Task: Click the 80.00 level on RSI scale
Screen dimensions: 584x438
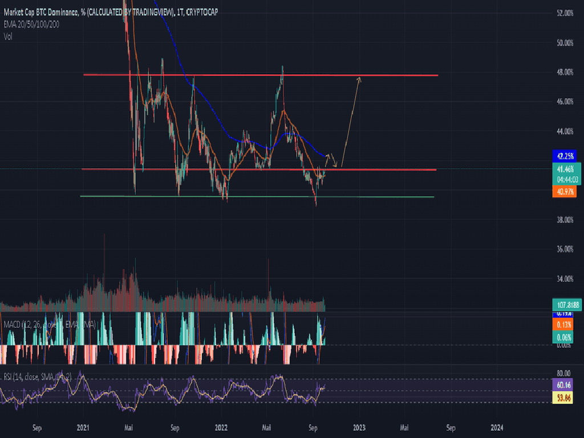Action: click(564, 374)
